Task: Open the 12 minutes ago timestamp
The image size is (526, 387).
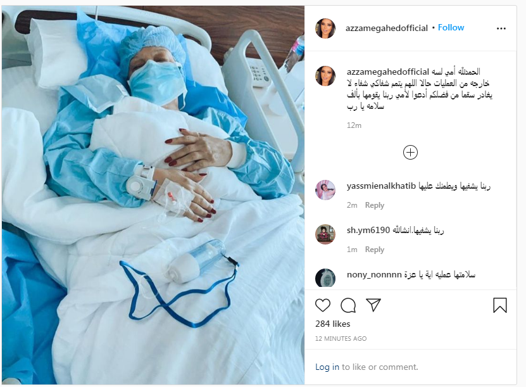Action: coord(341,339)
